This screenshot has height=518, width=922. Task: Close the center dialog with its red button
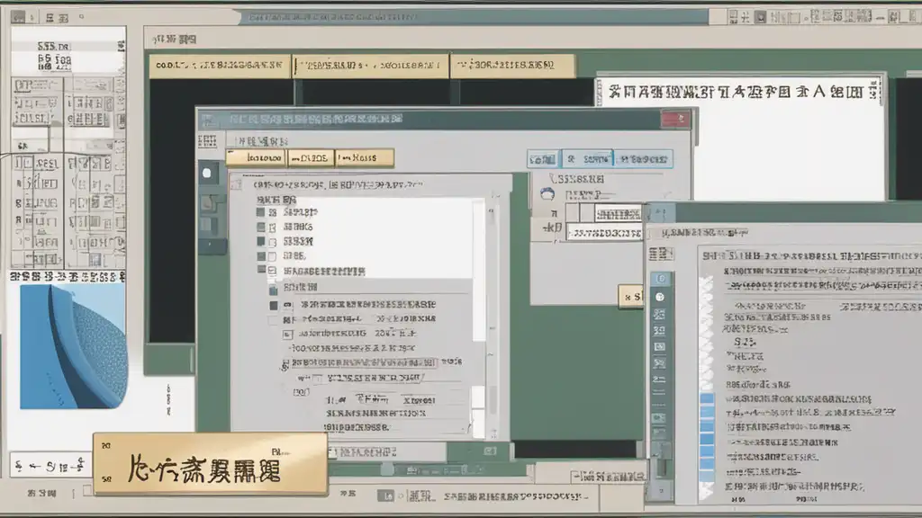(675, 120)
